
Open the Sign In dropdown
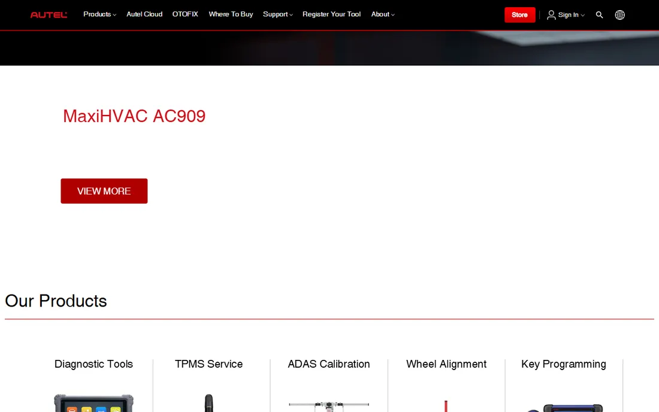[571, 15]
